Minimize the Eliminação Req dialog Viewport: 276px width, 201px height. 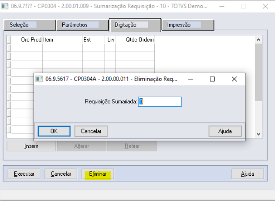191,79
